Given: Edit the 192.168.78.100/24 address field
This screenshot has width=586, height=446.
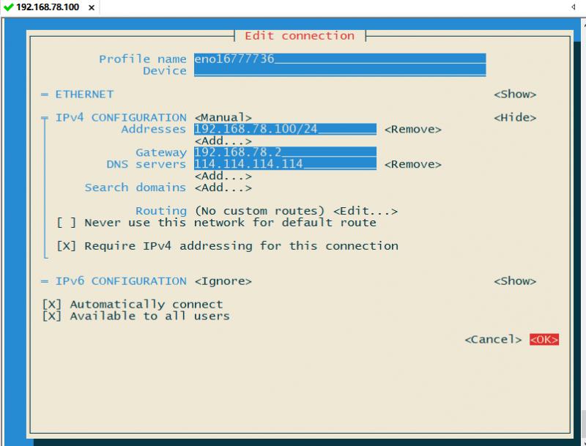Looking at the screenshot, I should point(285,129).
